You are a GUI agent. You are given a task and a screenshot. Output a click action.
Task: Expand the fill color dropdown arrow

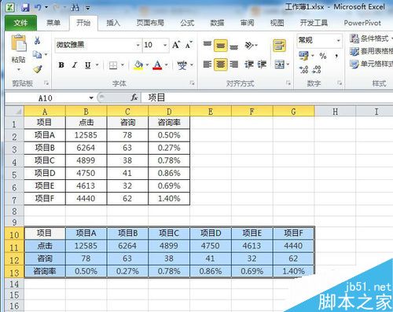tap(147, 65)
